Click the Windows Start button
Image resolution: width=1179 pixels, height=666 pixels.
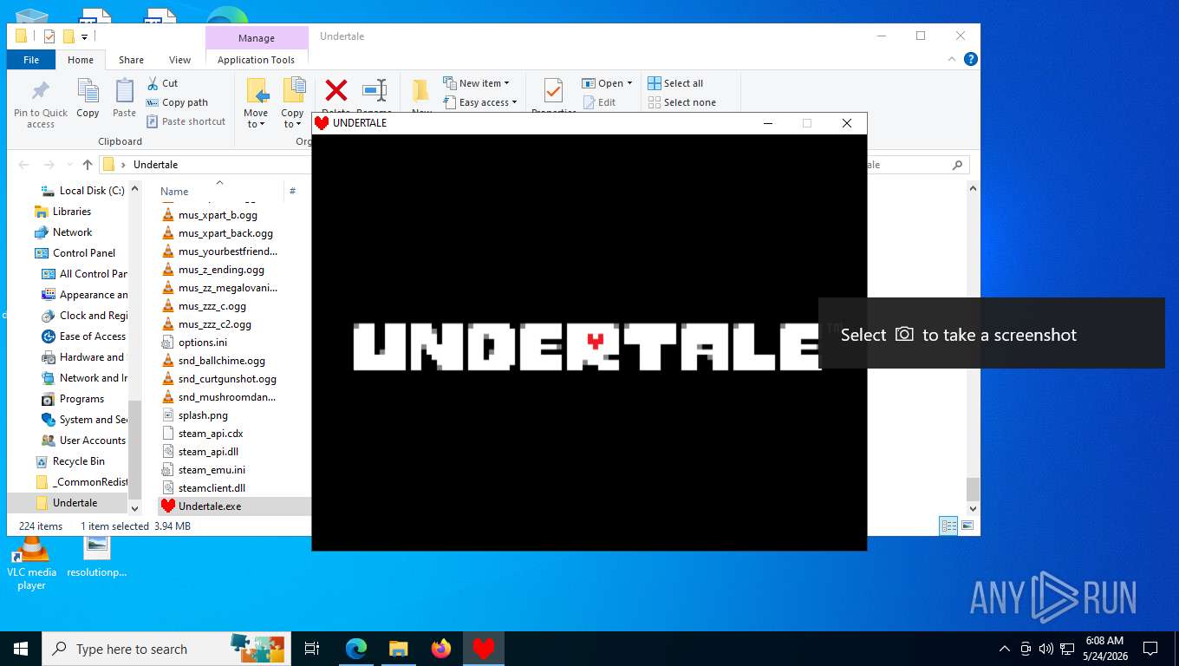[x=21, y=649]
